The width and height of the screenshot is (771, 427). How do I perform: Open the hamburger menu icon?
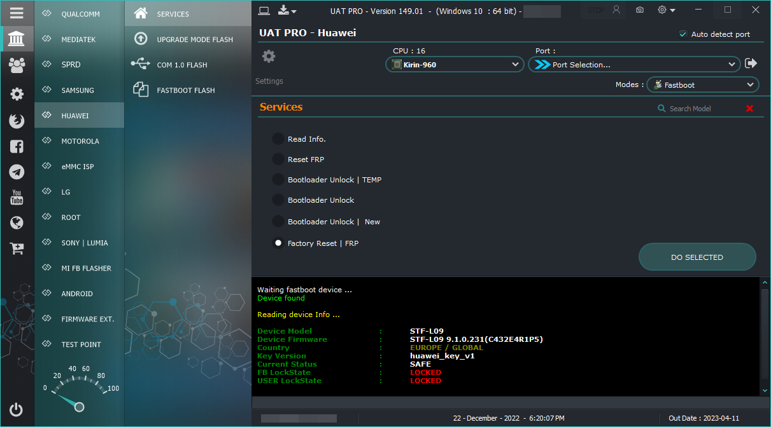pyautogui.click(x=17, y=13)
